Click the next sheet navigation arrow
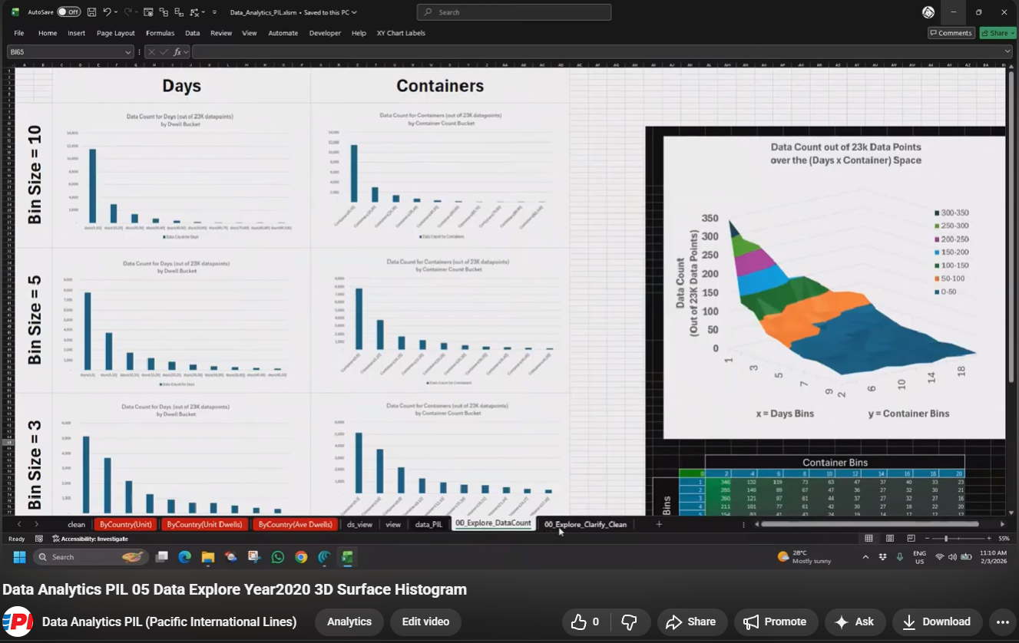Viewport: 1019px width, 643px height. (x=36, y=524)
